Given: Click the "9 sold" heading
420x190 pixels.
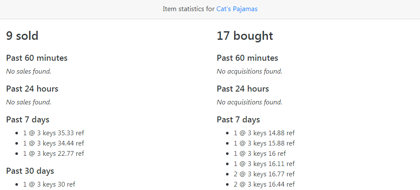Looking at the screenshot, I should tap(22, 36).
